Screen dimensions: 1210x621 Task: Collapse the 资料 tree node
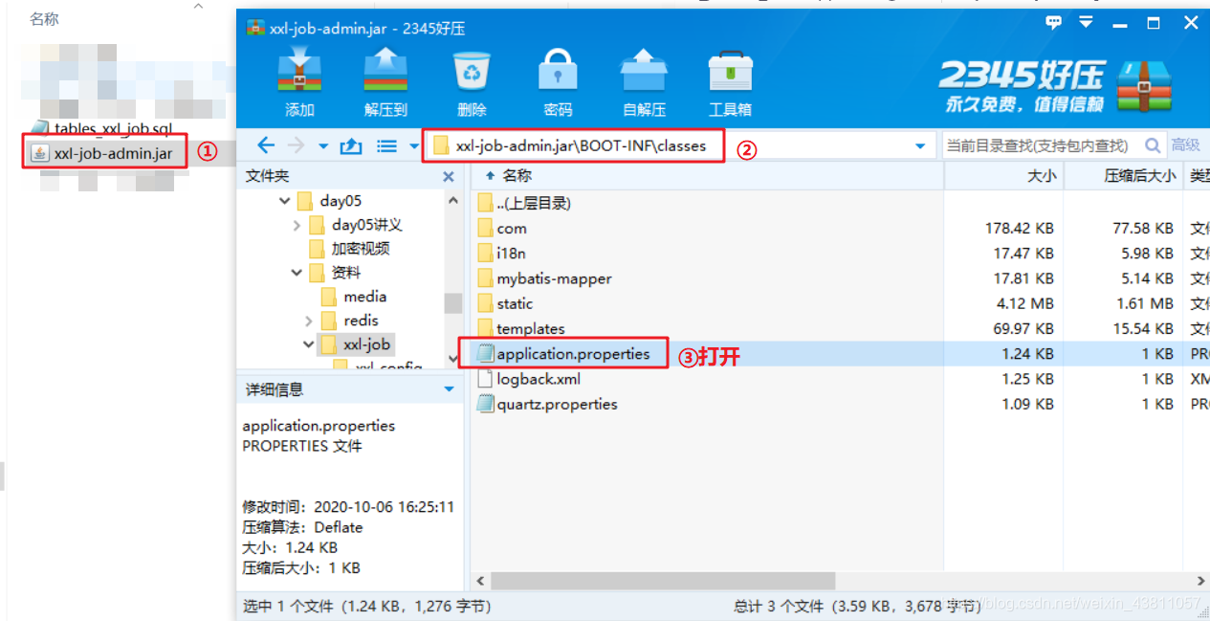pos(297,273)
